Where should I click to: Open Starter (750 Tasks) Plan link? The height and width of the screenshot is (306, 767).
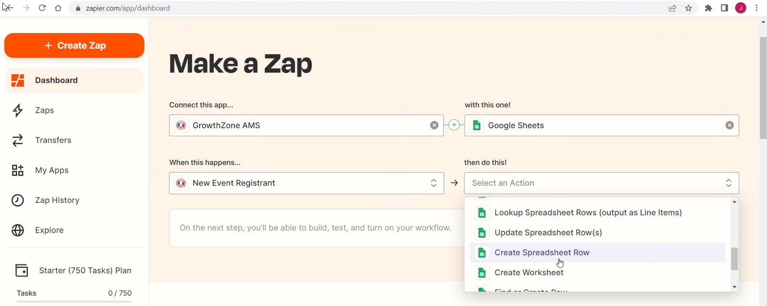click(85, 271)
